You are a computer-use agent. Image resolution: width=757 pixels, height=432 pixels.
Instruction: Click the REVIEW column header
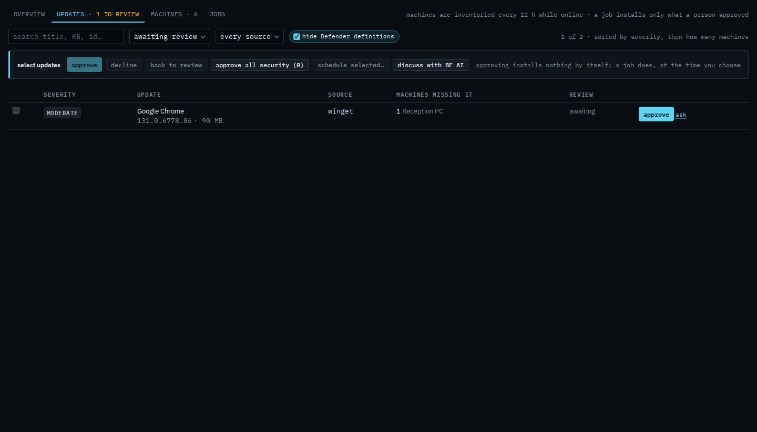click(581, 95)
